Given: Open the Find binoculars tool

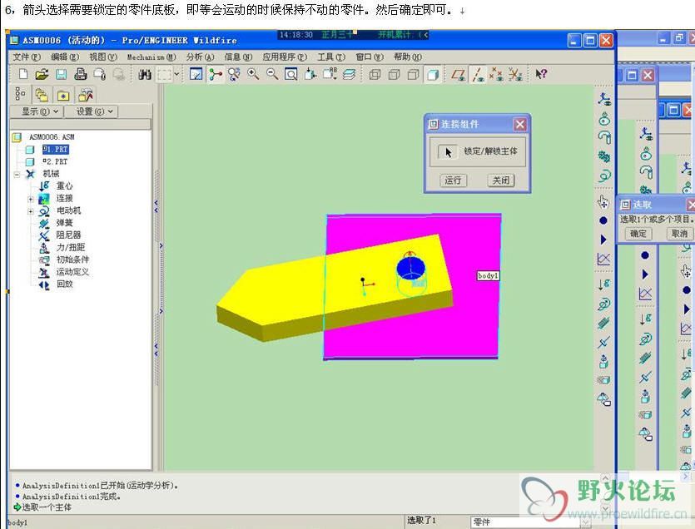Looking at the screenshot, I should click(x=145, y=74).
